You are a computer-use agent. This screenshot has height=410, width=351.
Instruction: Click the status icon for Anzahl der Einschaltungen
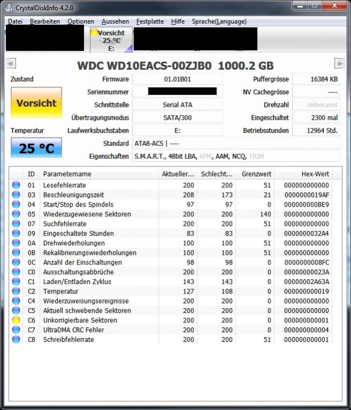coord(16,262)
